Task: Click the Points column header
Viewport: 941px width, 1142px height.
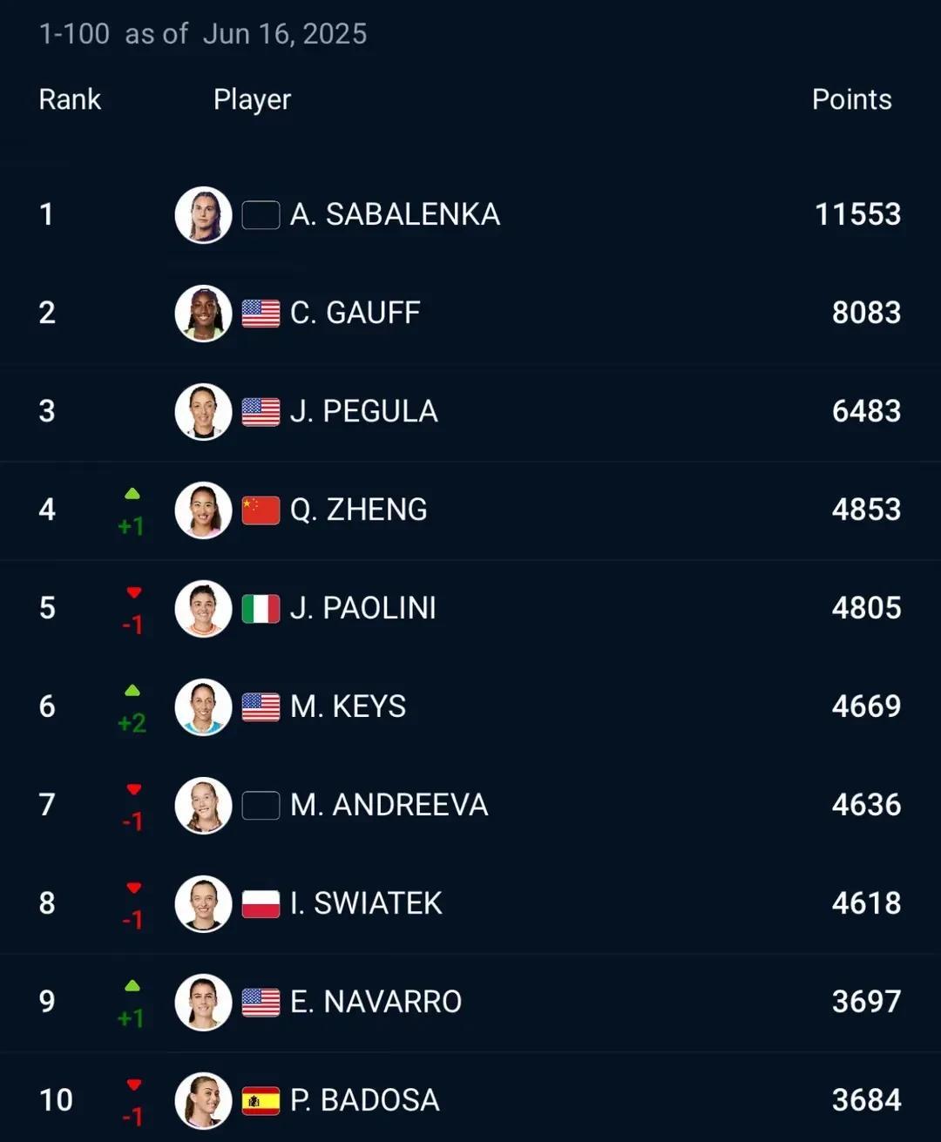Action: [x=851, y=99]
